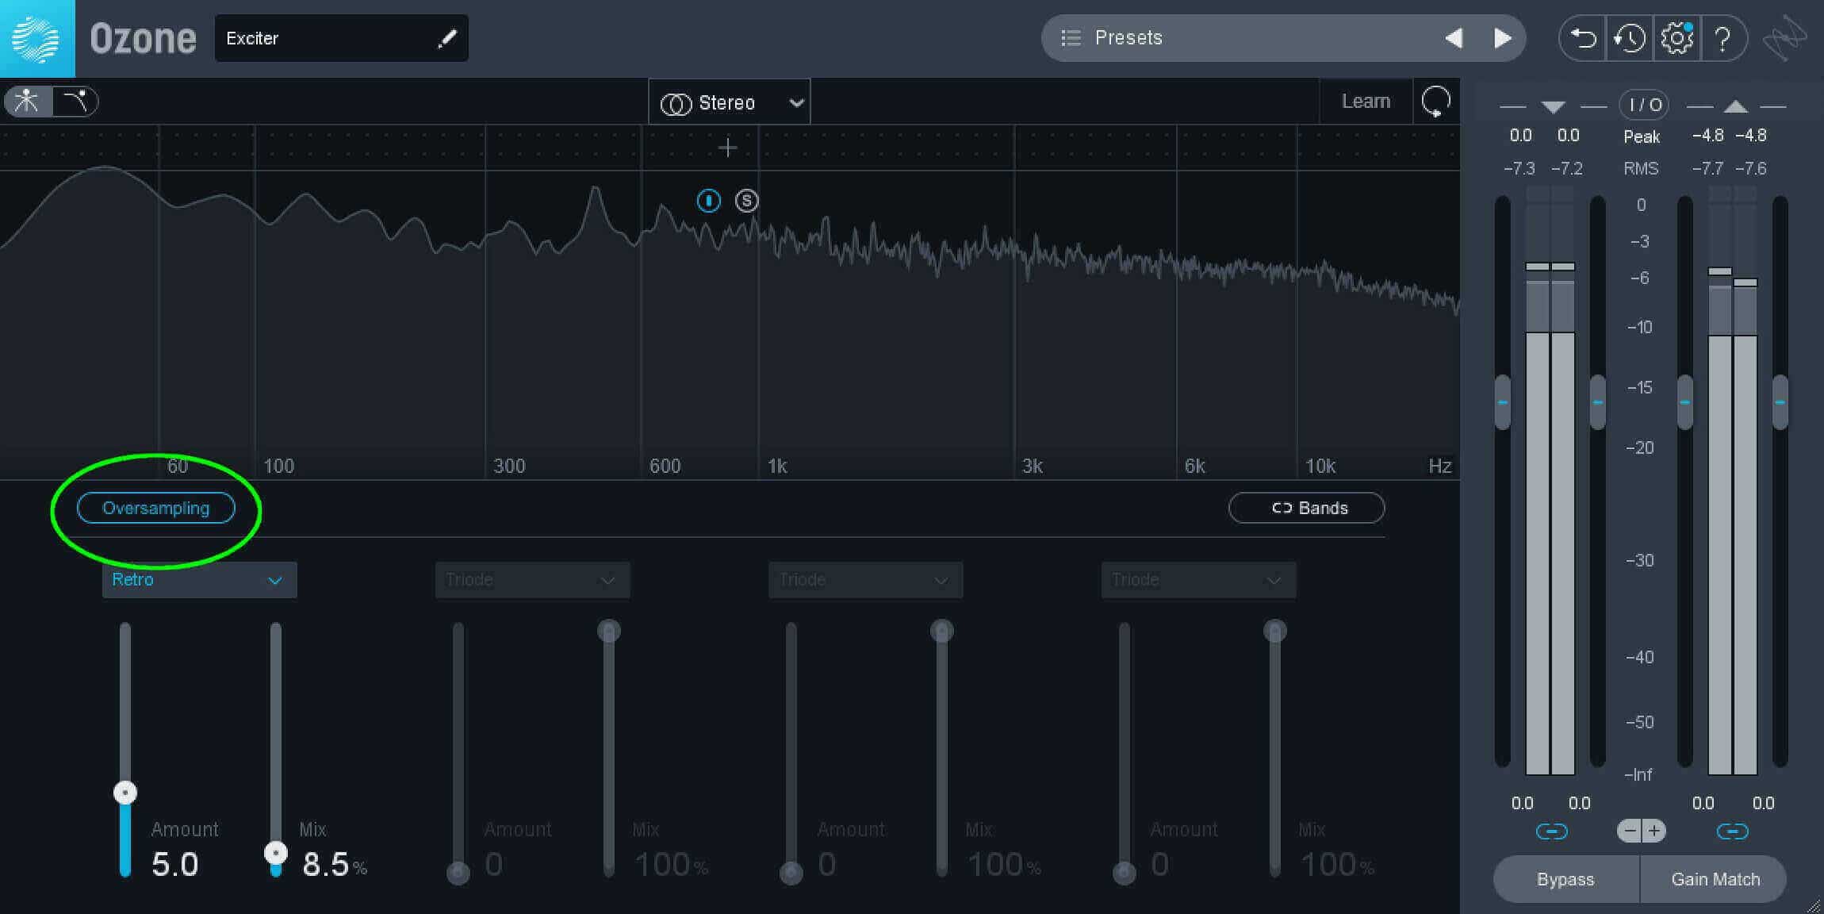Toggle Gain Match
This screenshot has height=914, width=1824.
(x=1715, y=879)
